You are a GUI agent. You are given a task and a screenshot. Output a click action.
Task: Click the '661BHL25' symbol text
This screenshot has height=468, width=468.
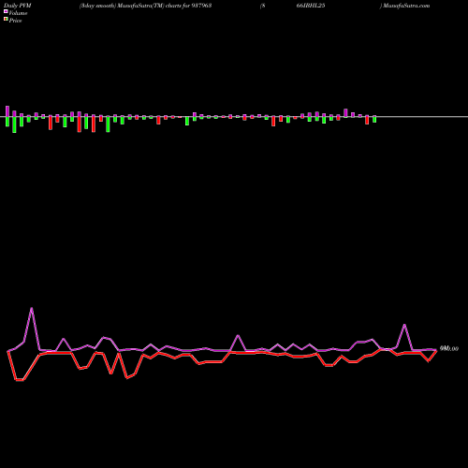[311, 6]
